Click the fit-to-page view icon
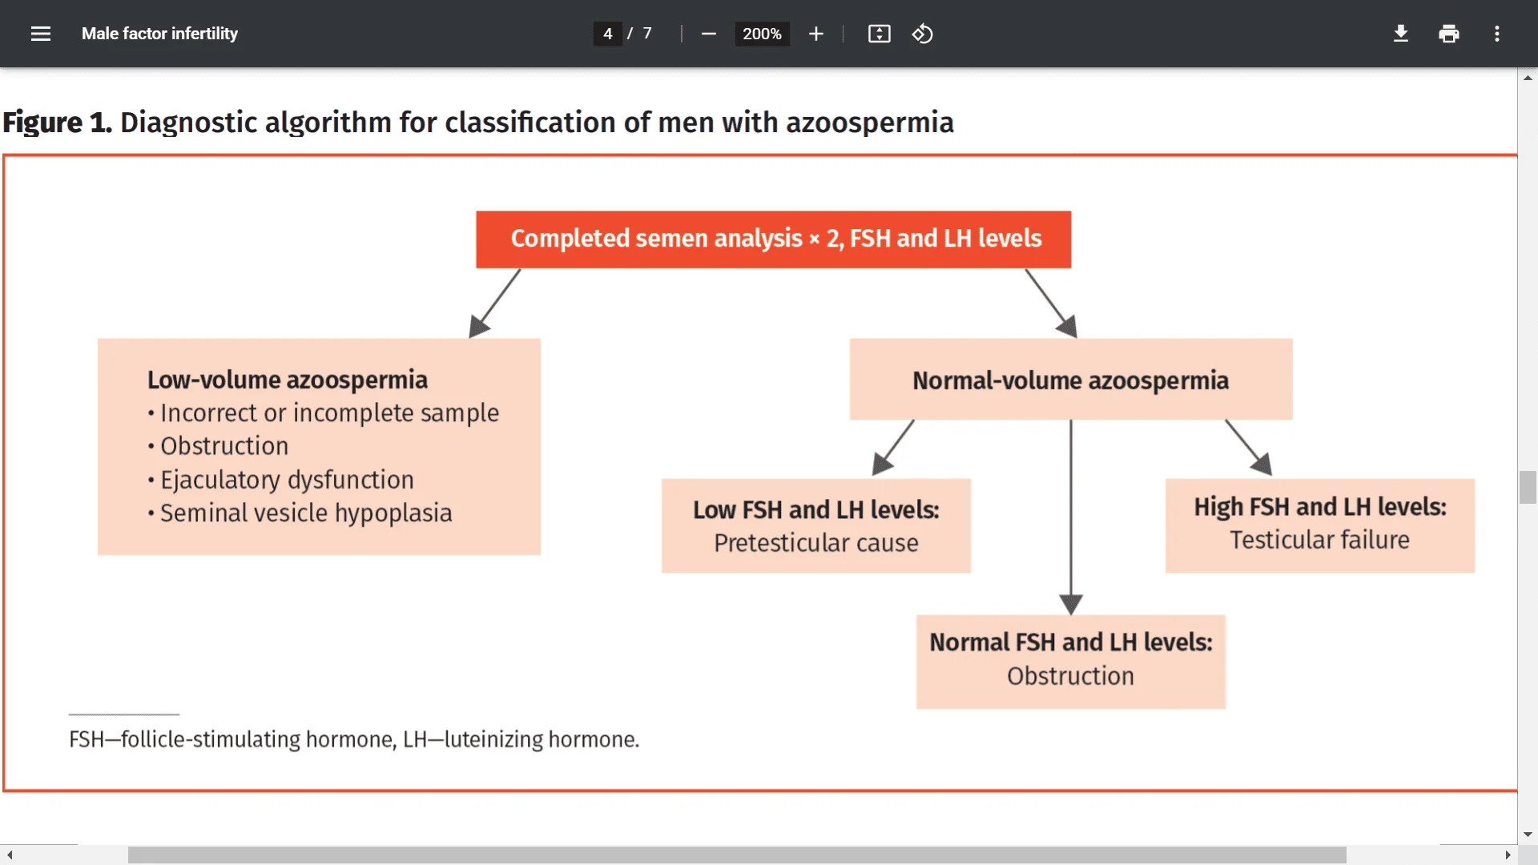Screen dimensions: 1538x865 click(x=879, y=34)
